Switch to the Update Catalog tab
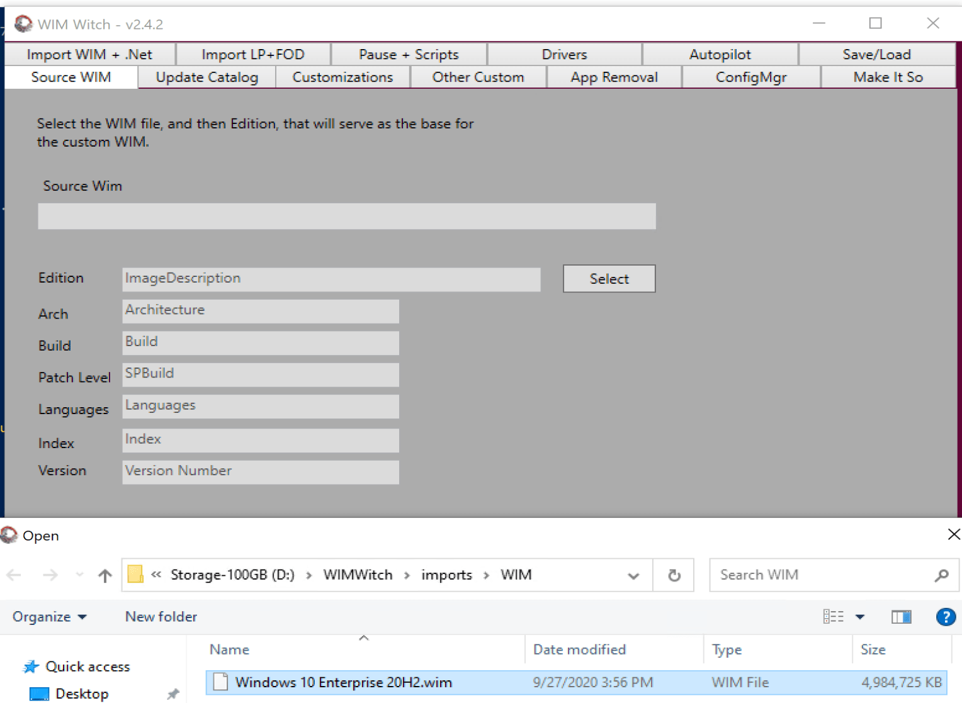This screenshot has width=962, height=703. [207, 77]
